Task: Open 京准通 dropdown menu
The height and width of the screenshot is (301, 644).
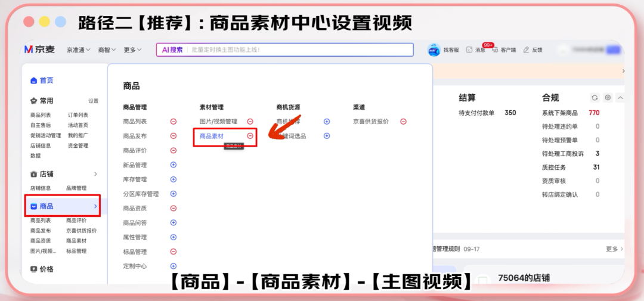Action: click(79, 49)
